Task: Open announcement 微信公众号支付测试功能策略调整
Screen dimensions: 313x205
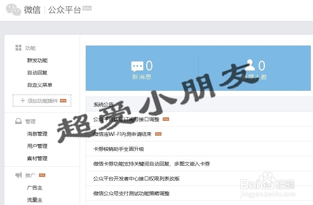Action: click(131, 193)
